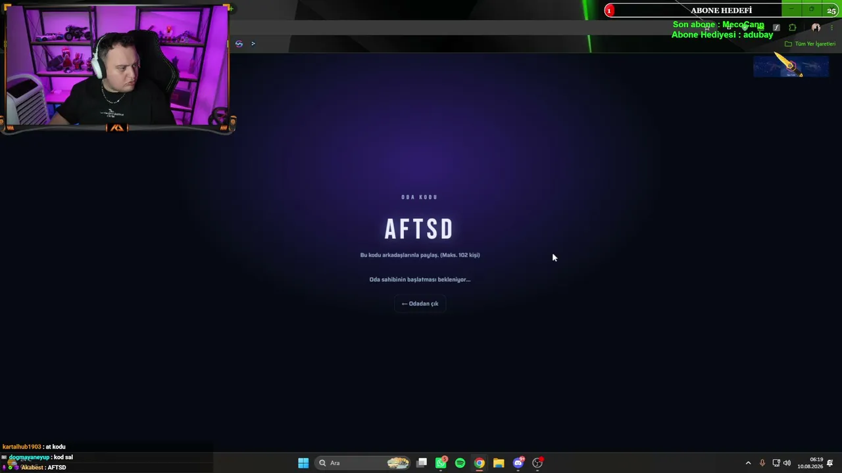Switch to Google Chrome on the taskbar
842x473 pixels.
coord(480,463)
